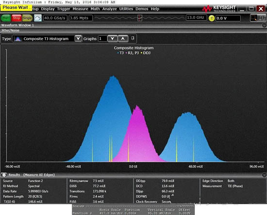Decrease the Graphs count with down arrow
267x215 pixels.
tap(113, 39)
